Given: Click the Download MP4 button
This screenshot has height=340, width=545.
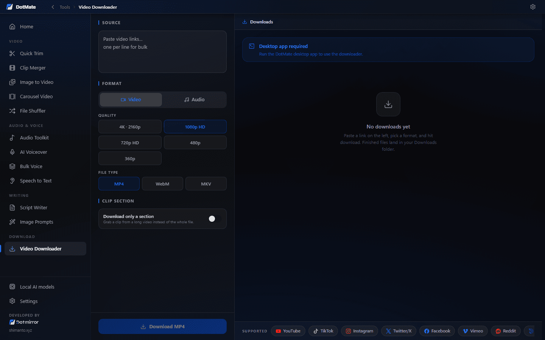Looking at the screenshot, I should (162, 326).
